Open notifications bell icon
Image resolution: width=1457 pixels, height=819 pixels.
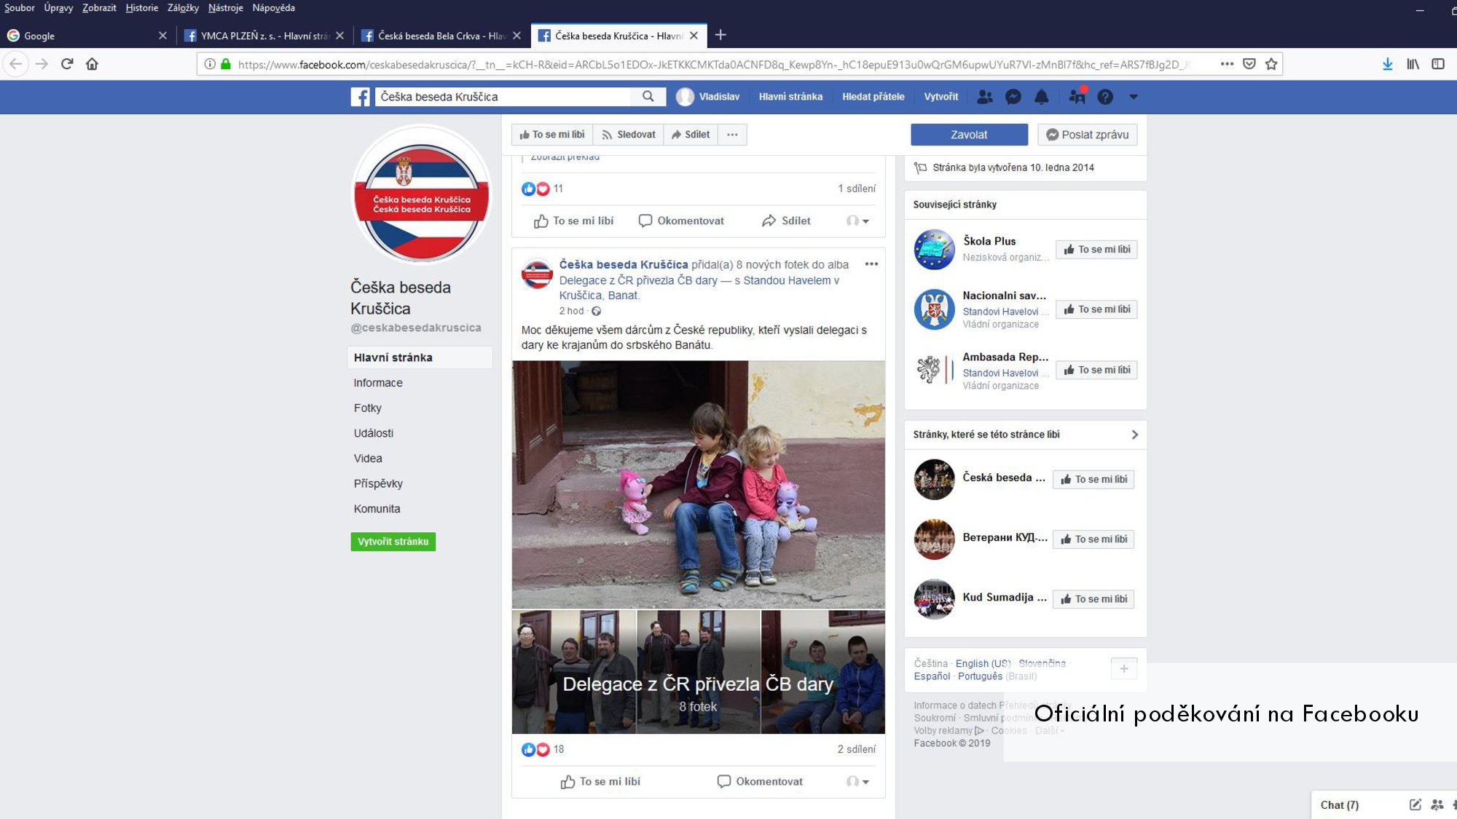click(x=1041, y=97)
